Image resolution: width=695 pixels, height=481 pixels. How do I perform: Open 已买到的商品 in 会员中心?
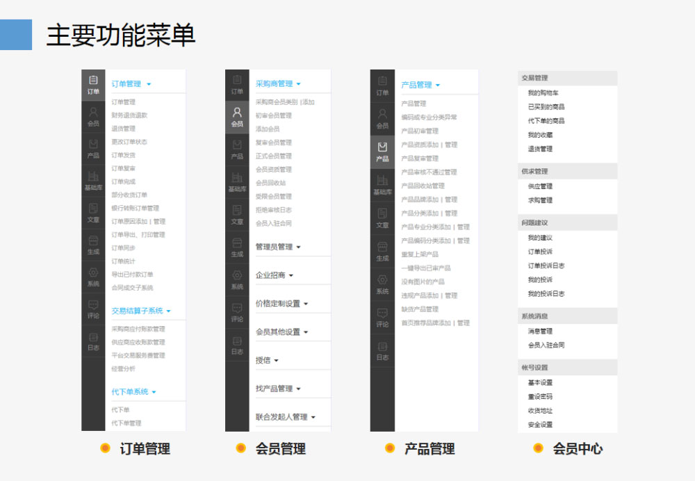546,107
